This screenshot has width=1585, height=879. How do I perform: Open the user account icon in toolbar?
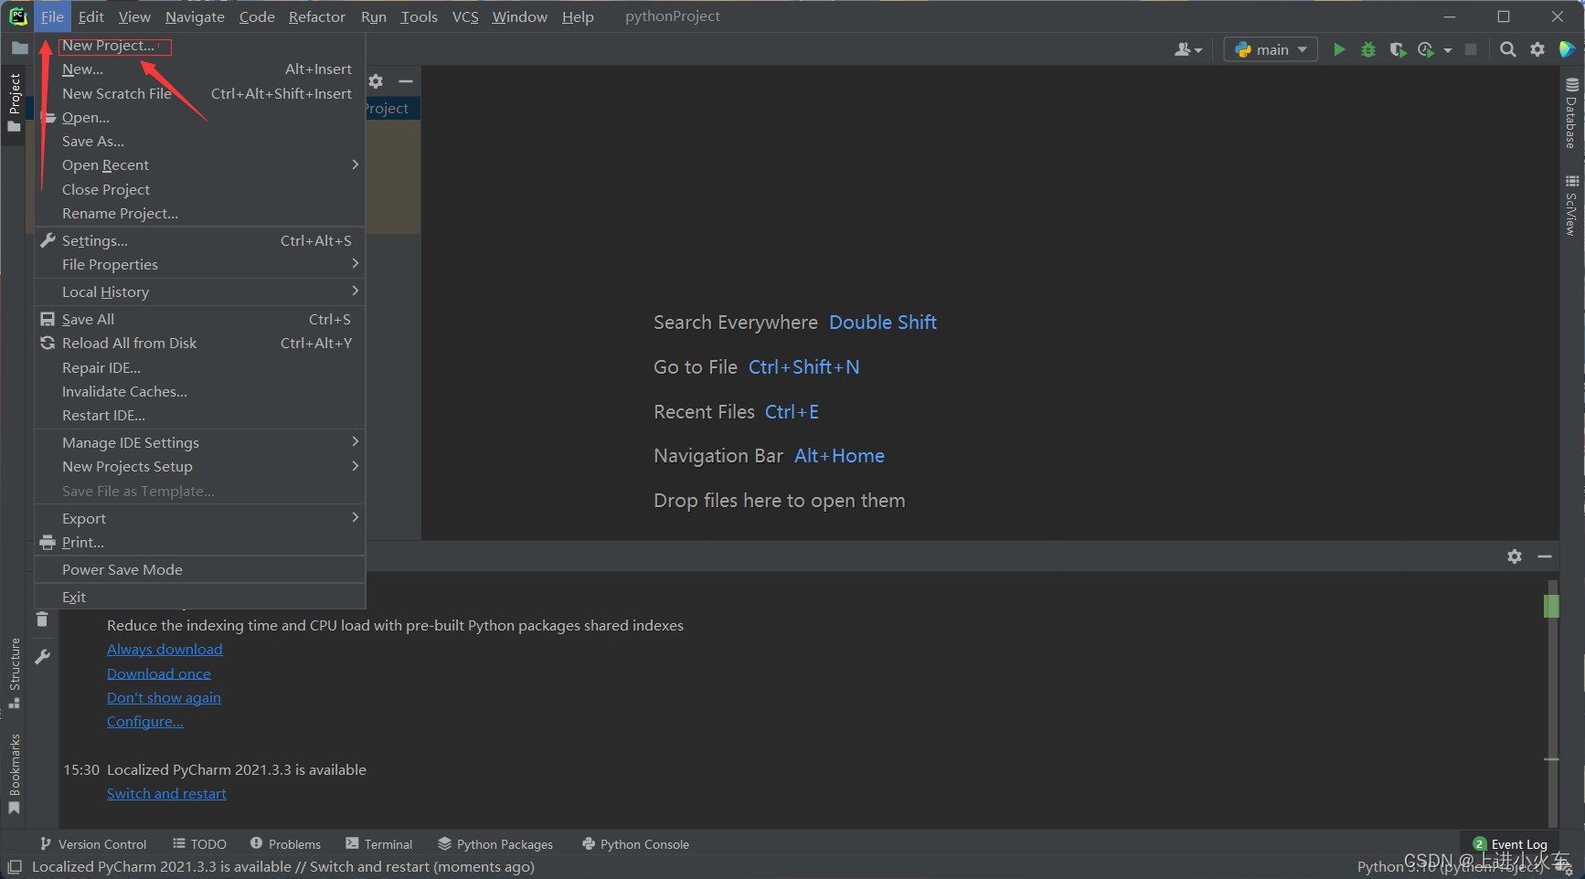point(1187,49)
